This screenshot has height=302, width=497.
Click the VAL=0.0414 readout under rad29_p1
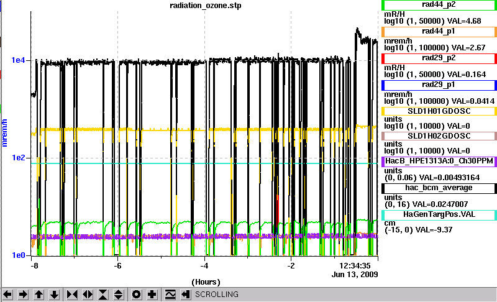point(473,101)
